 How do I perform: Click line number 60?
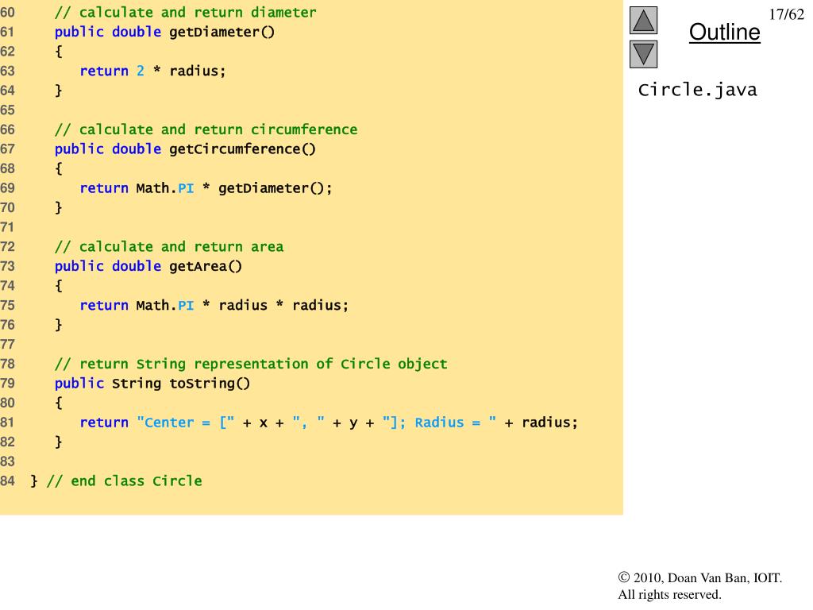click(x=7, y=13)
